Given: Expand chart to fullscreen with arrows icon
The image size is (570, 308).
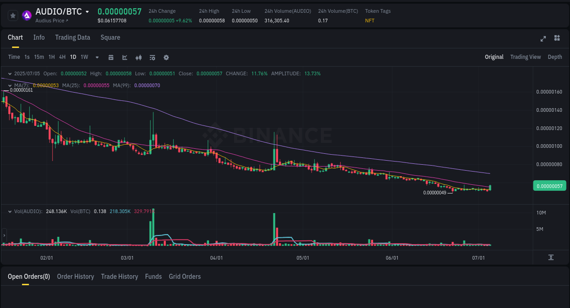Looking at the screenshot, I should point(543,39).
